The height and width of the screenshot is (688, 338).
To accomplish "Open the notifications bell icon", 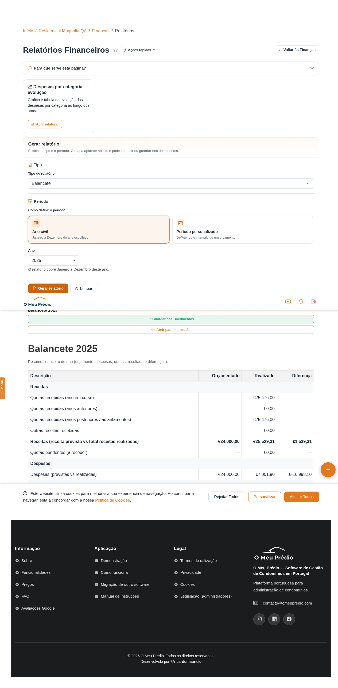I will point(301,301).
